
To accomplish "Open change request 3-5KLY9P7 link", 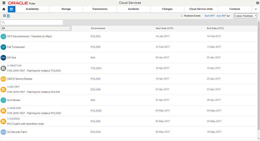I will point(13,87).
